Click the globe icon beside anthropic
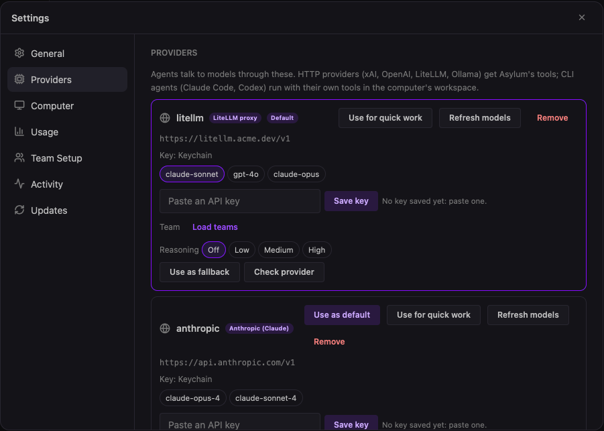 click(x=165, y=328)
